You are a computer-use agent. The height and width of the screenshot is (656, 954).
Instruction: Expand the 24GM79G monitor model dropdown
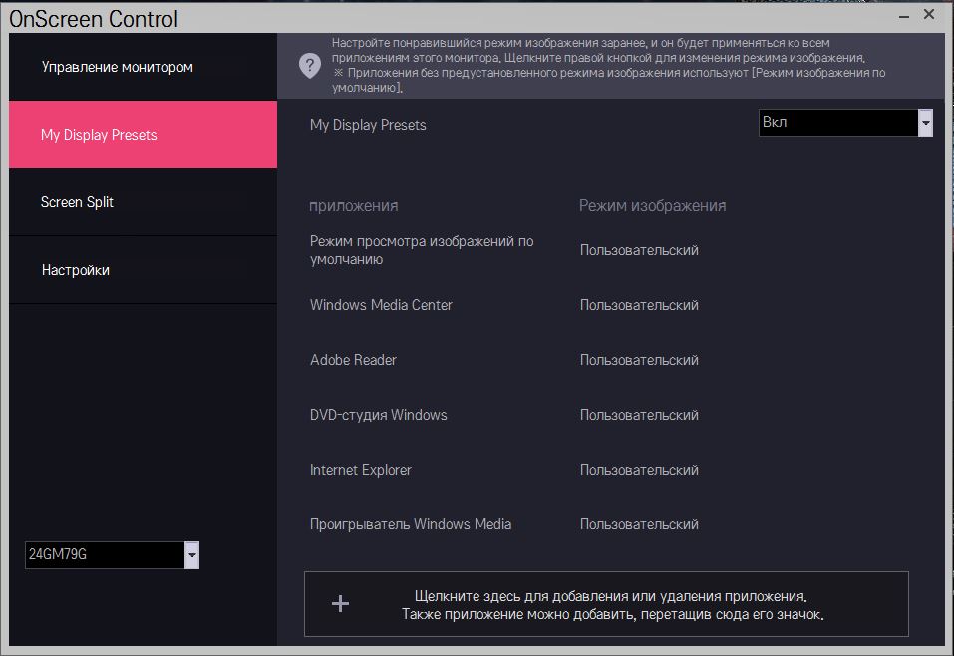pos(192,555)
